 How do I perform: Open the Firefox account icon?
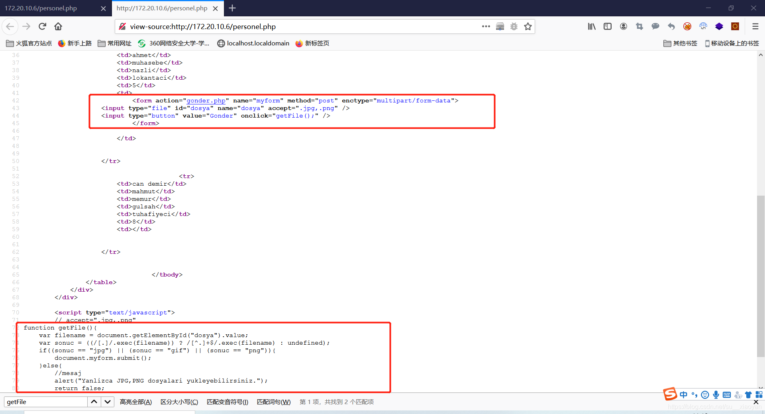pos(624,26)
